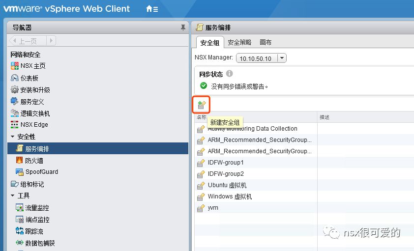Click the 服务定义 icon

click(x=15, y=101)
